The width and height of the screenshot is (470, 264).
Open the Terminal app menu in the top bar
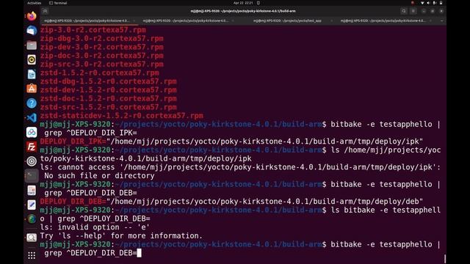click(58, 3)
